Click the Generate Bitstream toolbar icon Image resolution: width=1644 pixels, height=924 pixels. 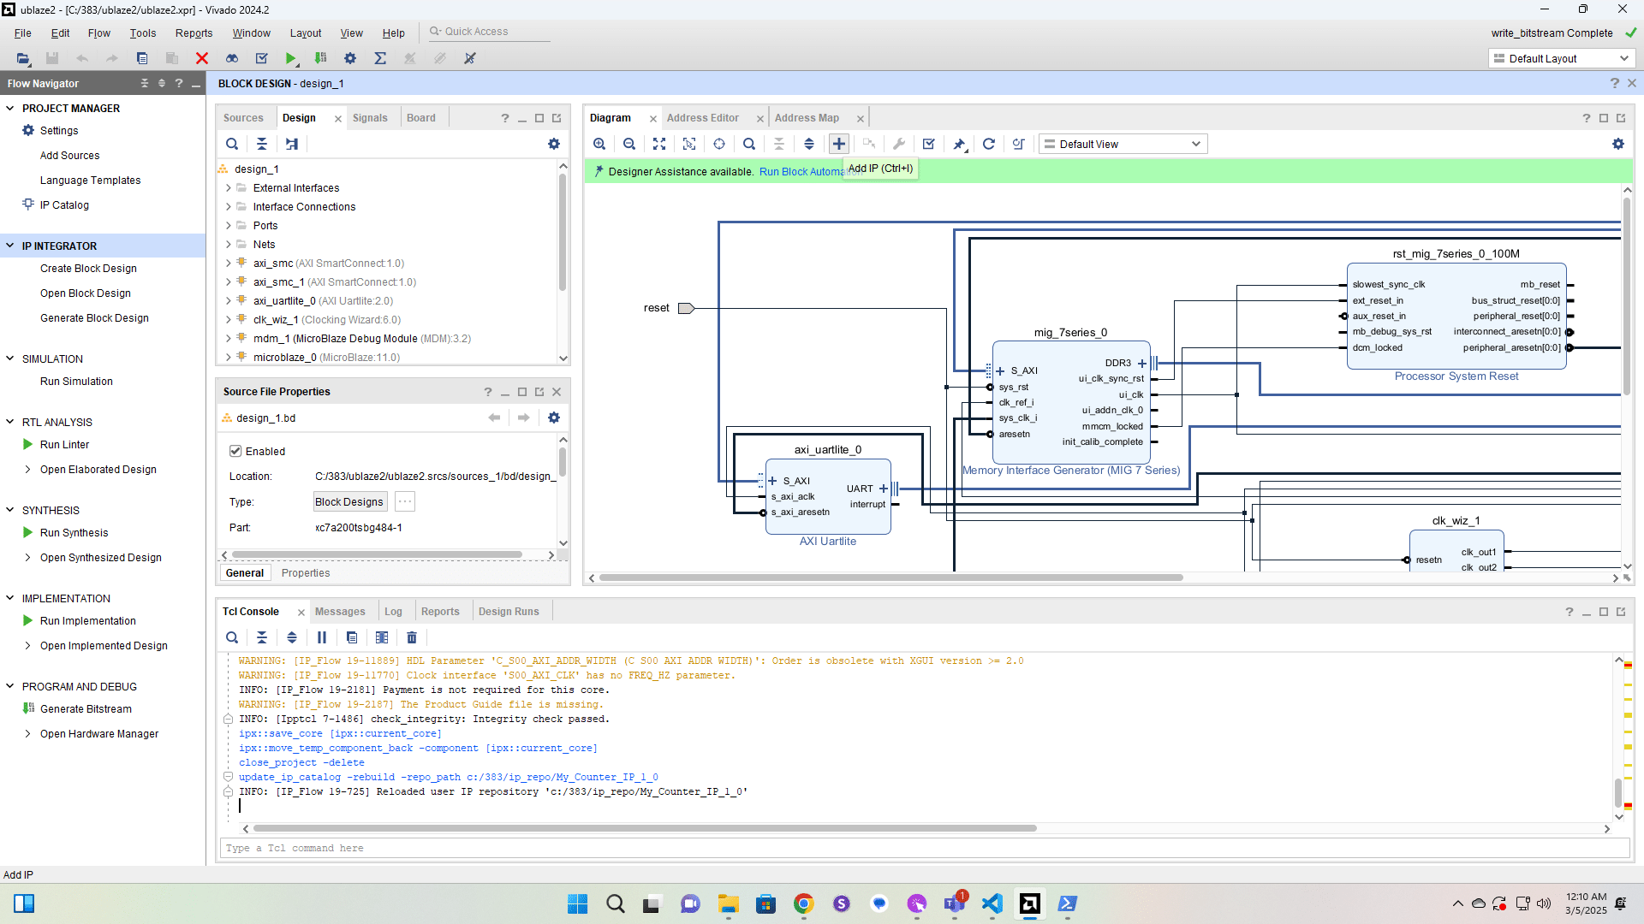click(321, 58)
